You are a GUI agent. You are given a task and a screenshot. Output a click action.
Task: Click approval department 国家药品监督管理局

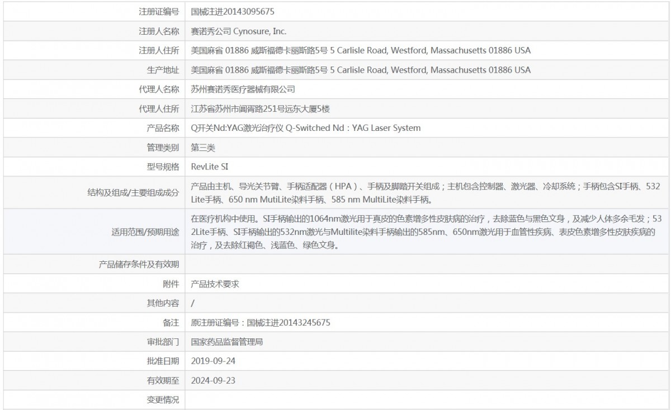(227, 342)
